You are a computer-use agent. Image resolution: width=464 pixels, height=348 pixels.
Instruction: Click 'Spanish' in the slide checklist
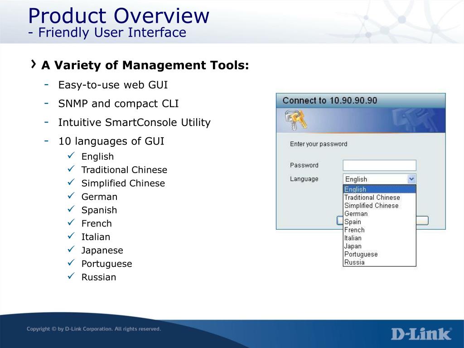click(99, 210)
